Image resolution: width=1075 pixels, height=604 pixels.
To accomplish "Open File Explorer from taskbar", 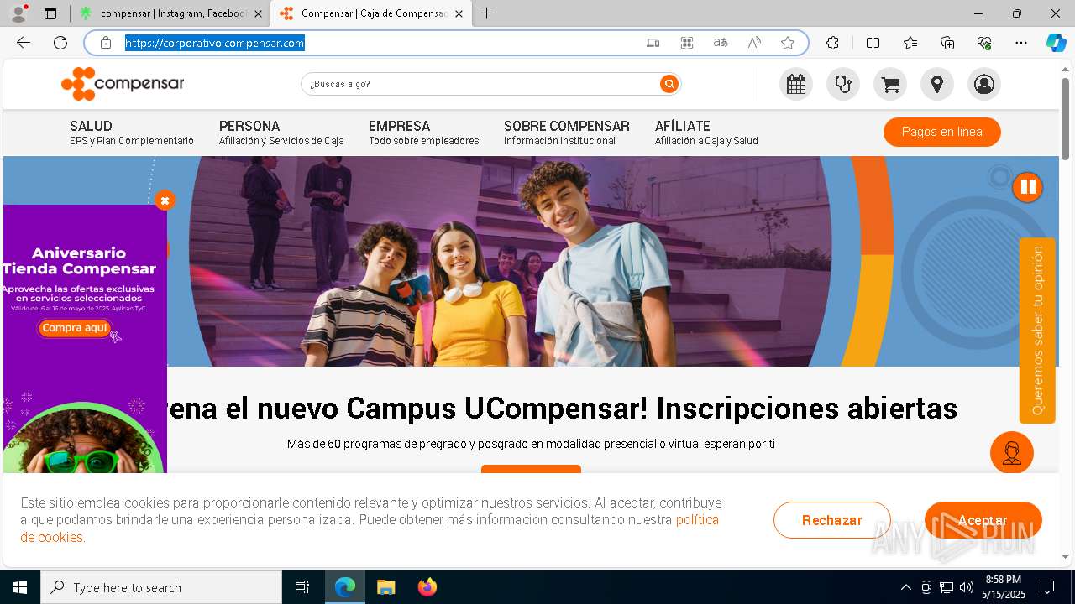I will pyautogui.click(x=385, y=587).
